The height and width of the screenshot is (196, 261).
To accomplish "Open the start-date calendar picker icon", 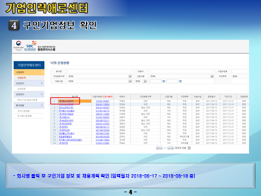I will click(x=164, y=81).
